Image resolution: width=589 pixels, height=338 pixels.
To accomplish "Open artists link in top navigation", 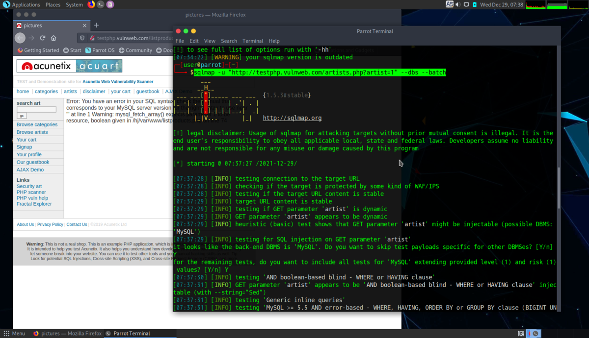I will pos(70,92).
